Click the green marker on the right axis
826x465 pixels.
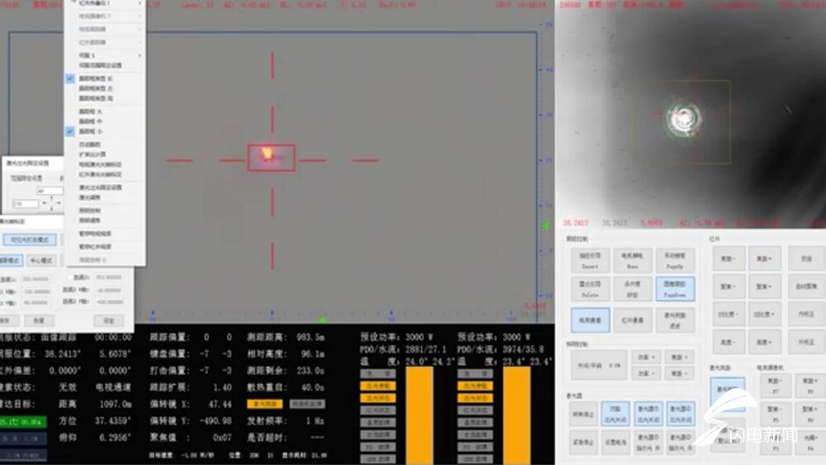click(546, 225)
